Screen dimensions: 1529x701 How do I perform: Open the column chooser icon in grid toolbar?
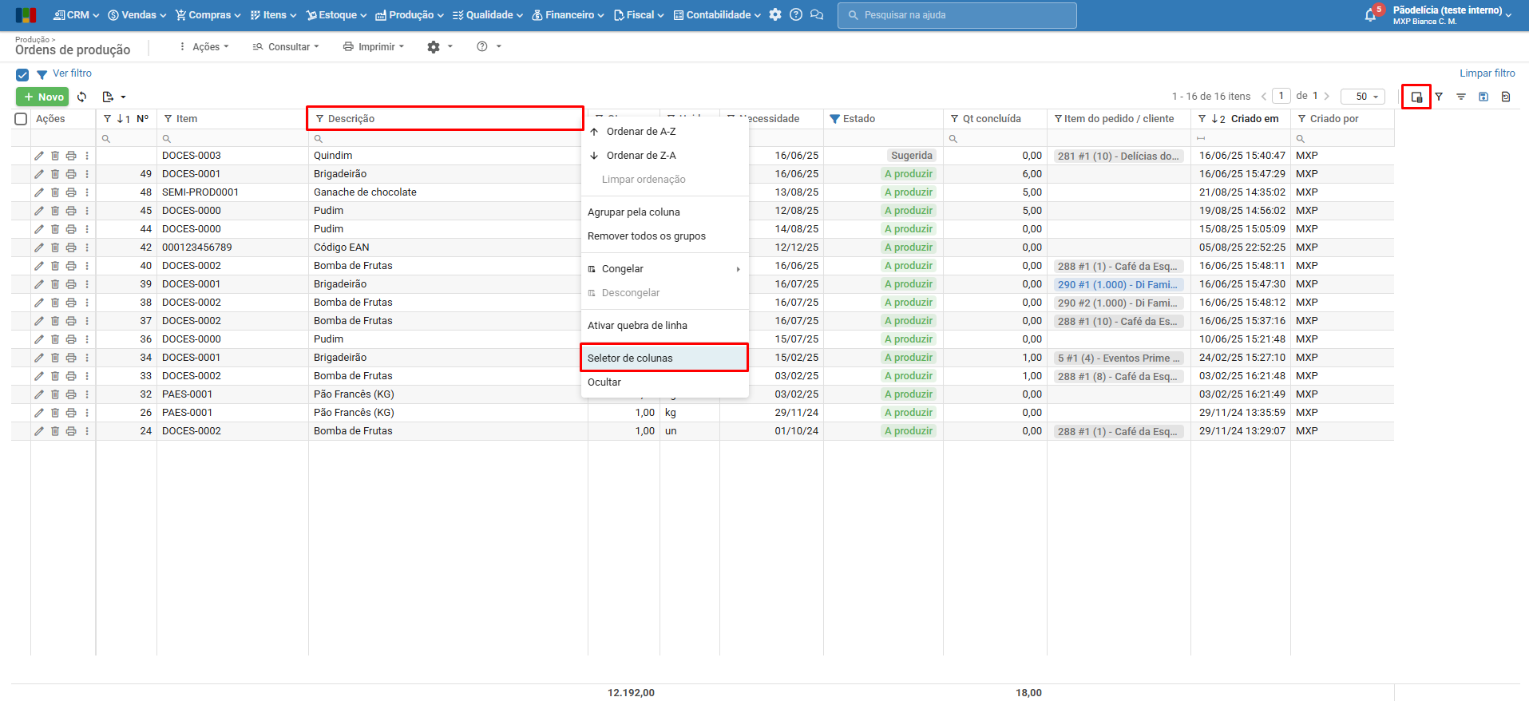pyautogui.click(x=1416, y=97)
